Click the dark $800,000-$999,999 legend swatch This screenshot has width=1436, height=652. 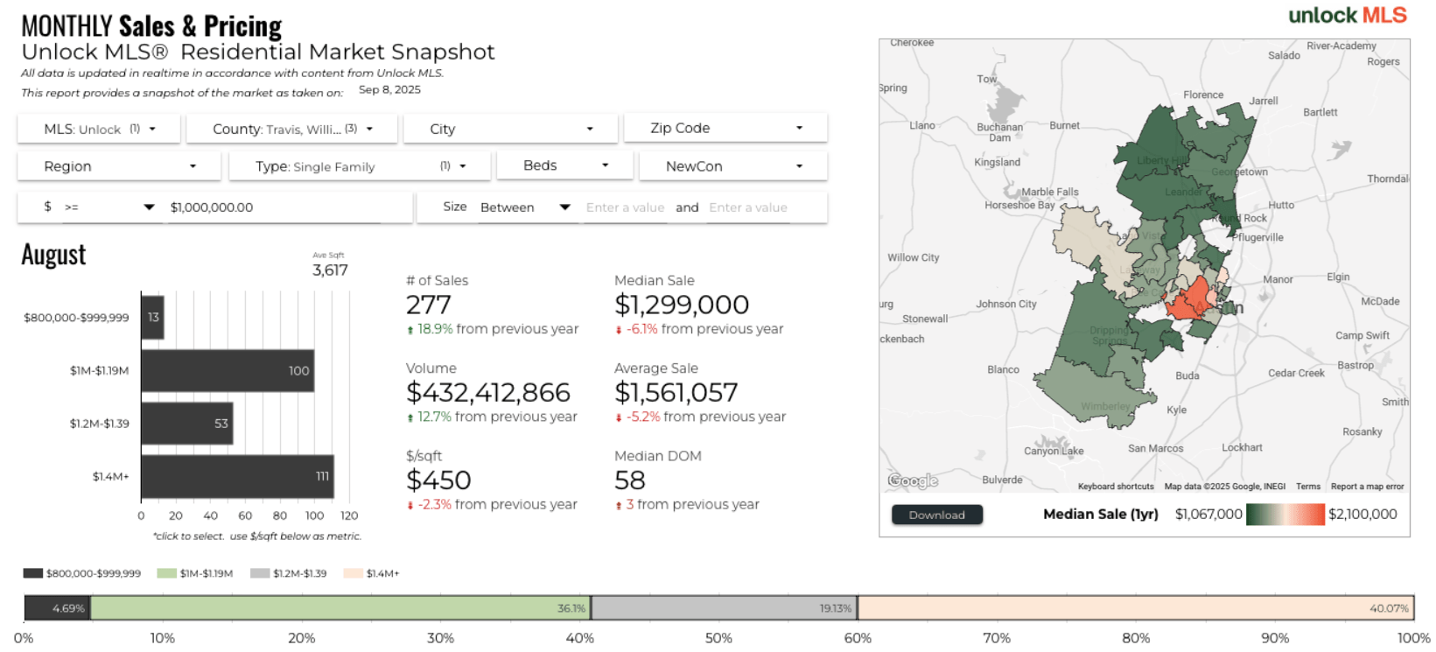coord(33,573)
